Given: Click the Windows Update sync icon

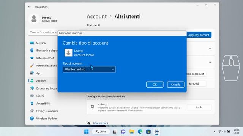Looking at the screenshot, I should click(x=32, y=118).
